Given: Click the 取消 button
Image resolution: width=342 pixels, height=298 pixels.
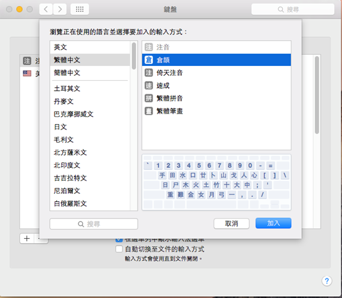Looking at the screenshot, I should pos(231,223).
